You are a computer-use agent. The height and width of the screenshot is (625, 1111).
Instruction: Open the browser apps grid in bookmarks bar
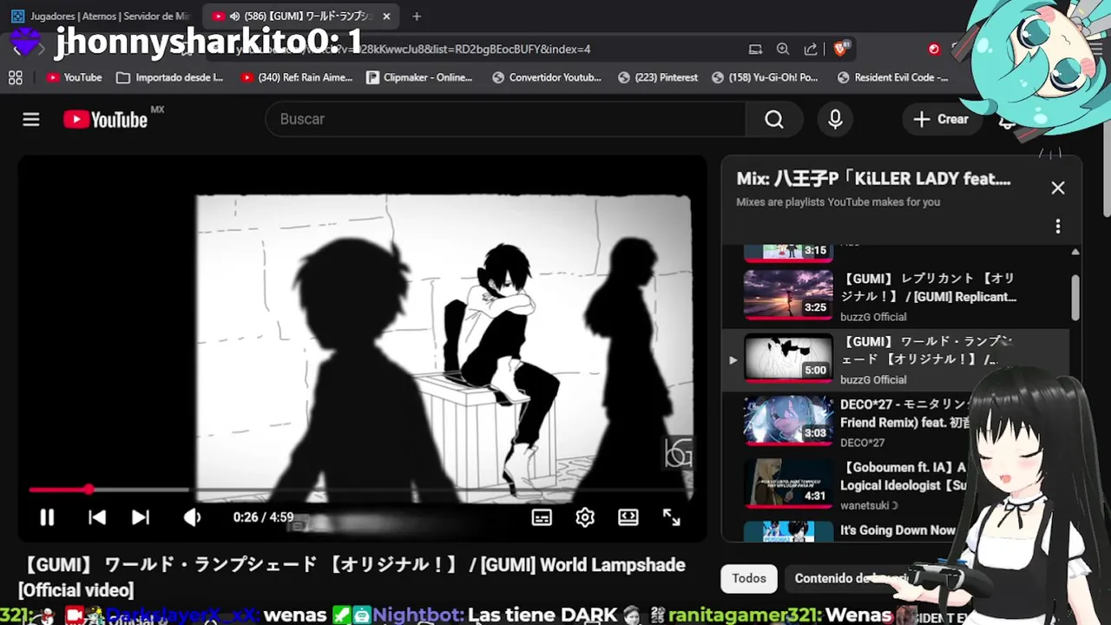(16, 77)
